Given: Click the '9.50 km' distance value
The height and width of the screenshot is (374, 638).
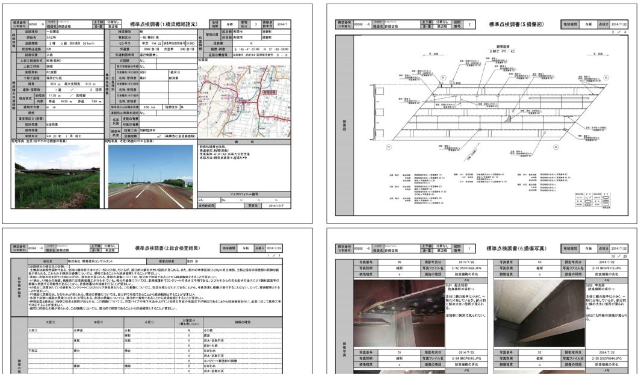Looking at the screenshot, I should click(150, 107).
